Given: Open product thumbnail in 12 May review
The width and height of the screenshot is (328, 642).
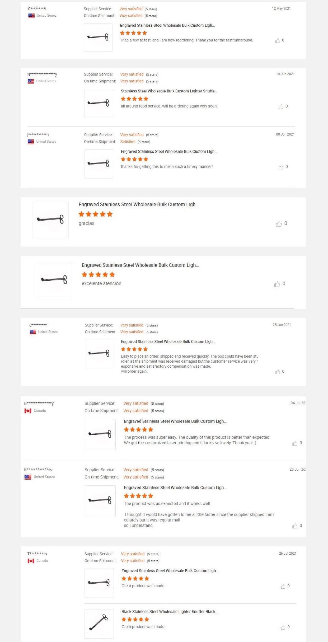Looking at the screenshot, I should [x=98, y=38].
